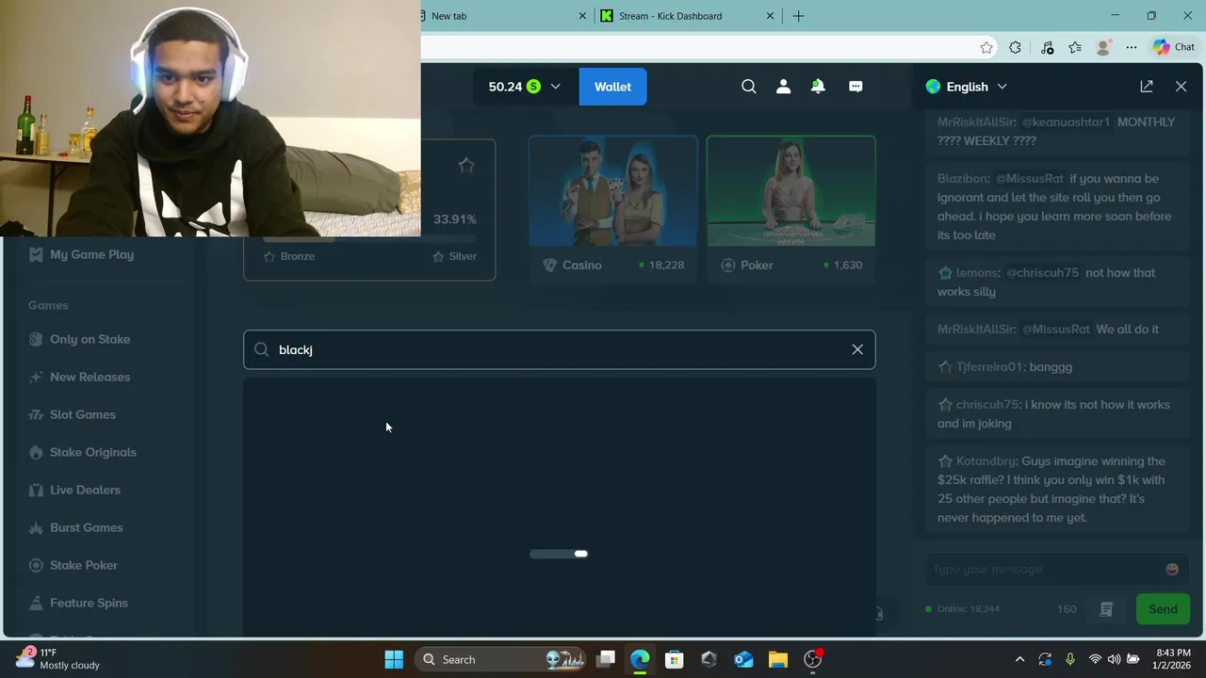Image resolution: width=1206 pixels, height=678 pixels.
Task: Open the emoji picker in chat
Action: click(x=1172, y=569)
